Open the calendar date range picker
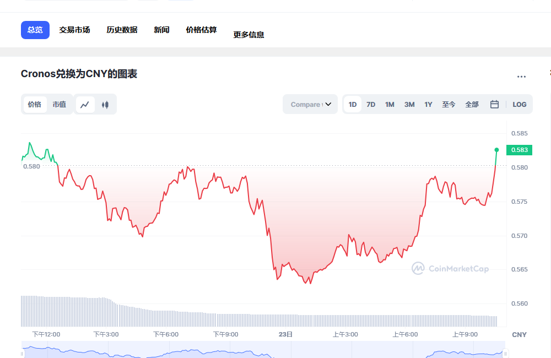This screenshot has width=551, height=358. pos(494,104)
